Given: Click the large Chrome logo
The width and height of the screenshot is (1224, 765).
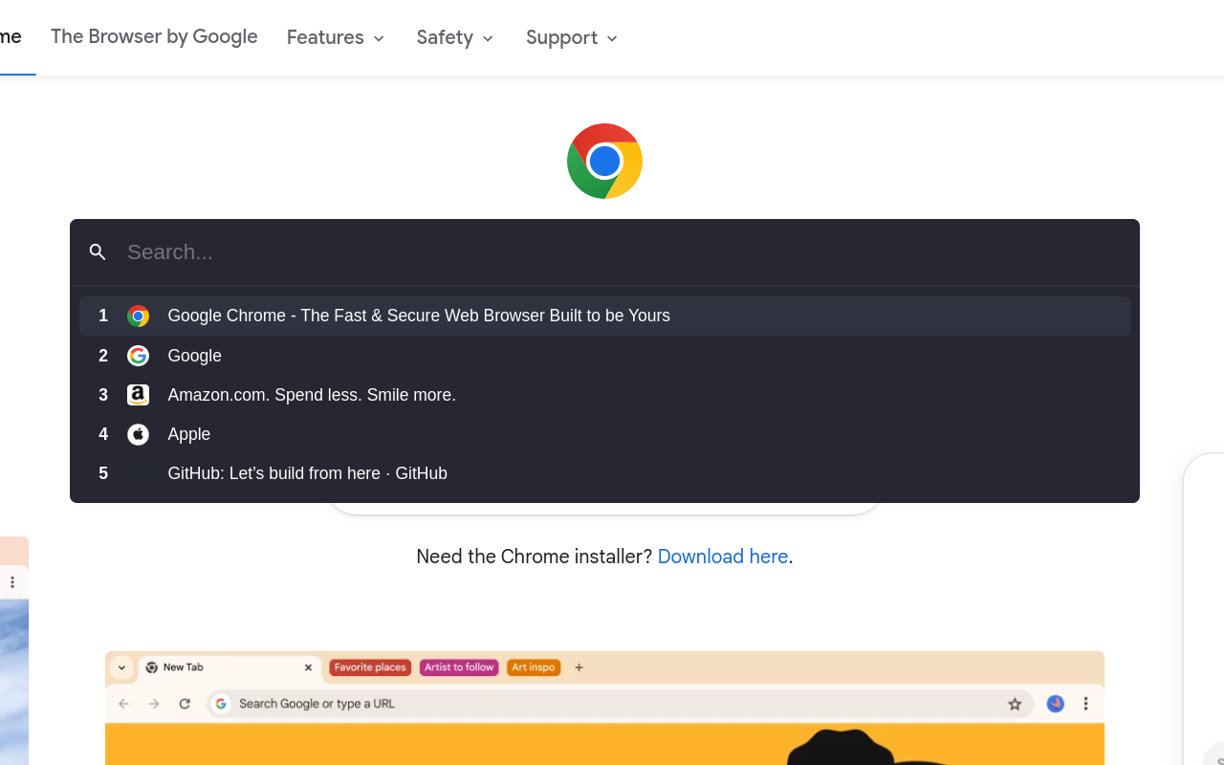Looking at the screenshot, I should (604, 161).
